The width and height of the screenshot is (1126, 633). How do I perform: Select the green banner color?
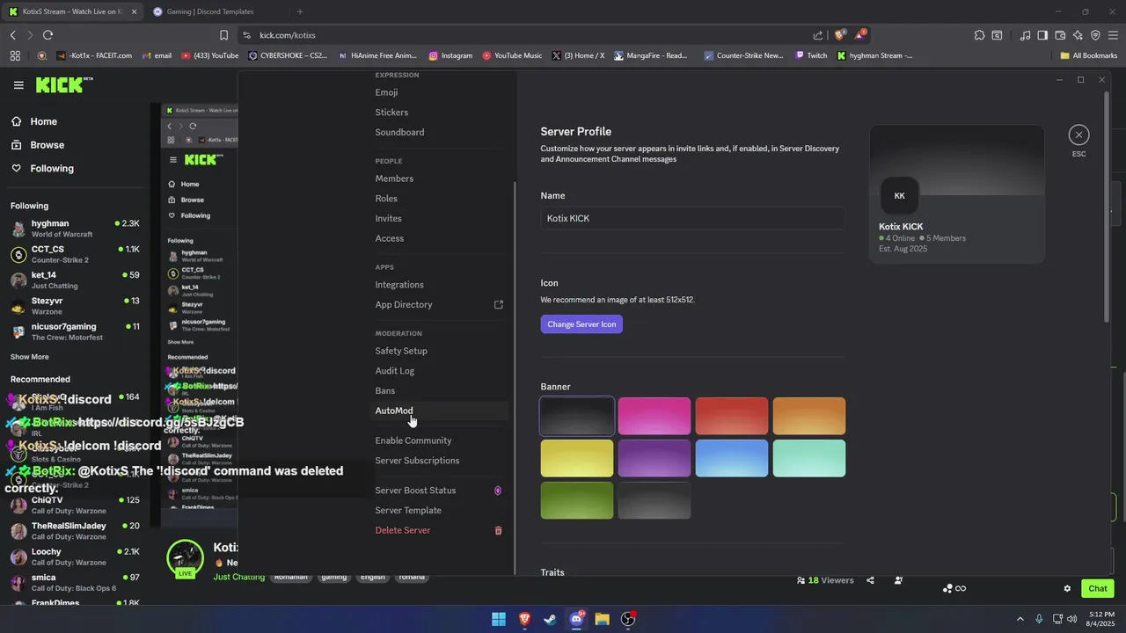(577, 500)
